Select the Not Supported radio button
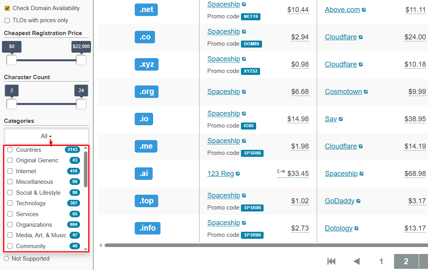The image size is (428, 270). click(7, 259)
